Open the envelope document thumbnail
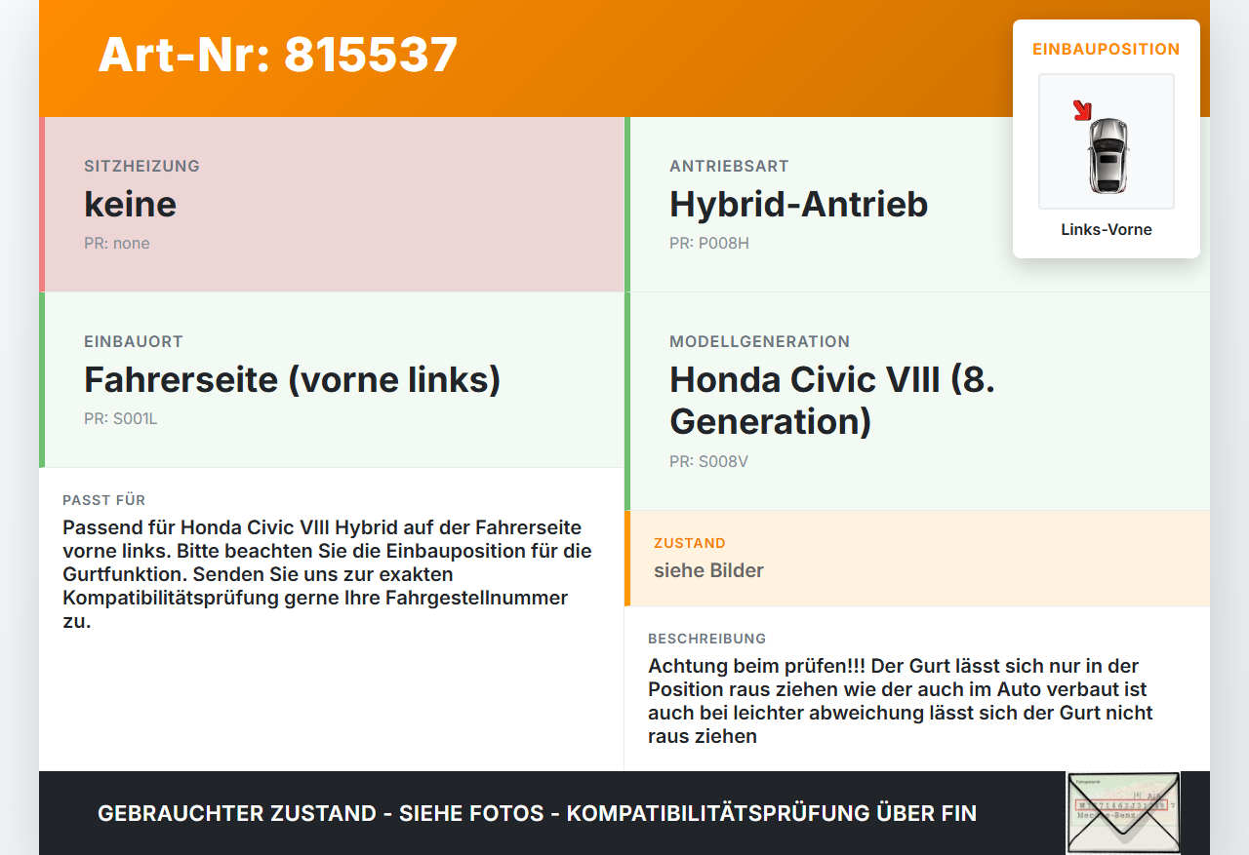Viewport: 1249px width, 855px height. click(1123, 812)
